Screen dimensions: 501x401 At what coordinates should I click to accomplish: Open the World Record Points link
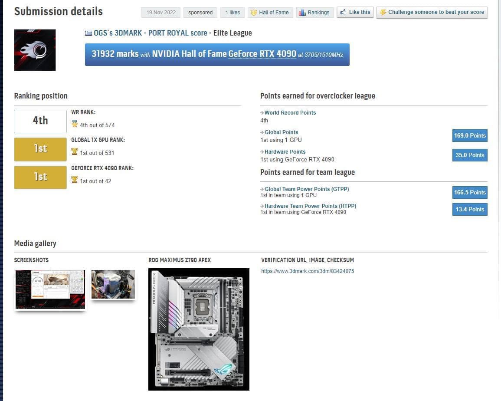290,112
